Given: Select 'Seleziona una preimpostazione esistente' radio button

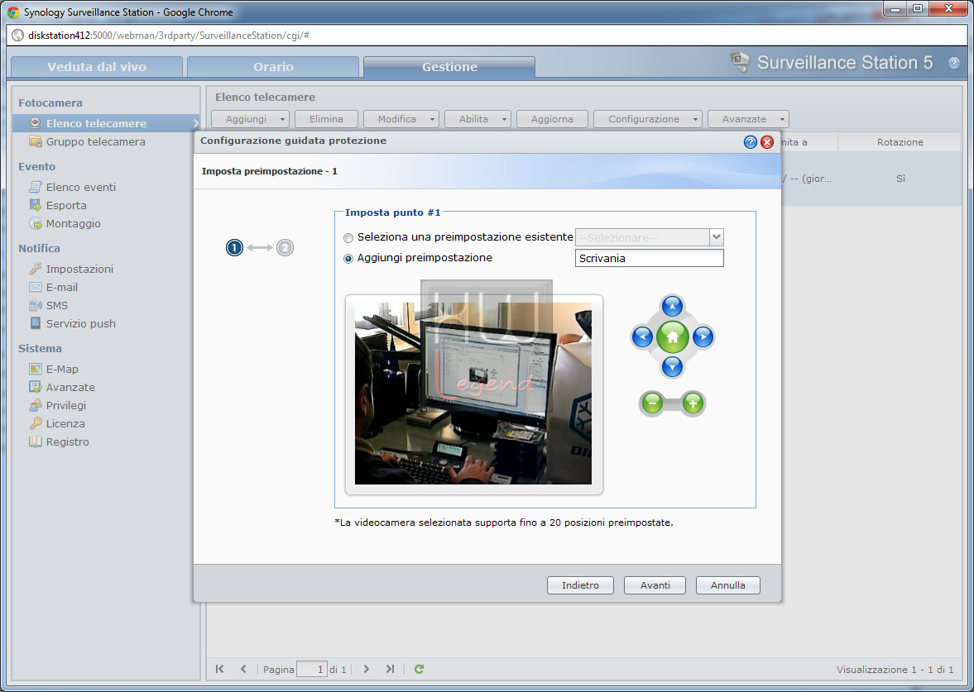Looking at the screenshot, I should pos(348,238).
